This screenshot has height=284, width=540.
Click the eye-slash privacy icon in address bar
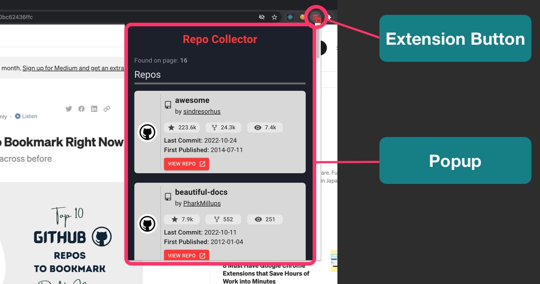coord(262,17)
